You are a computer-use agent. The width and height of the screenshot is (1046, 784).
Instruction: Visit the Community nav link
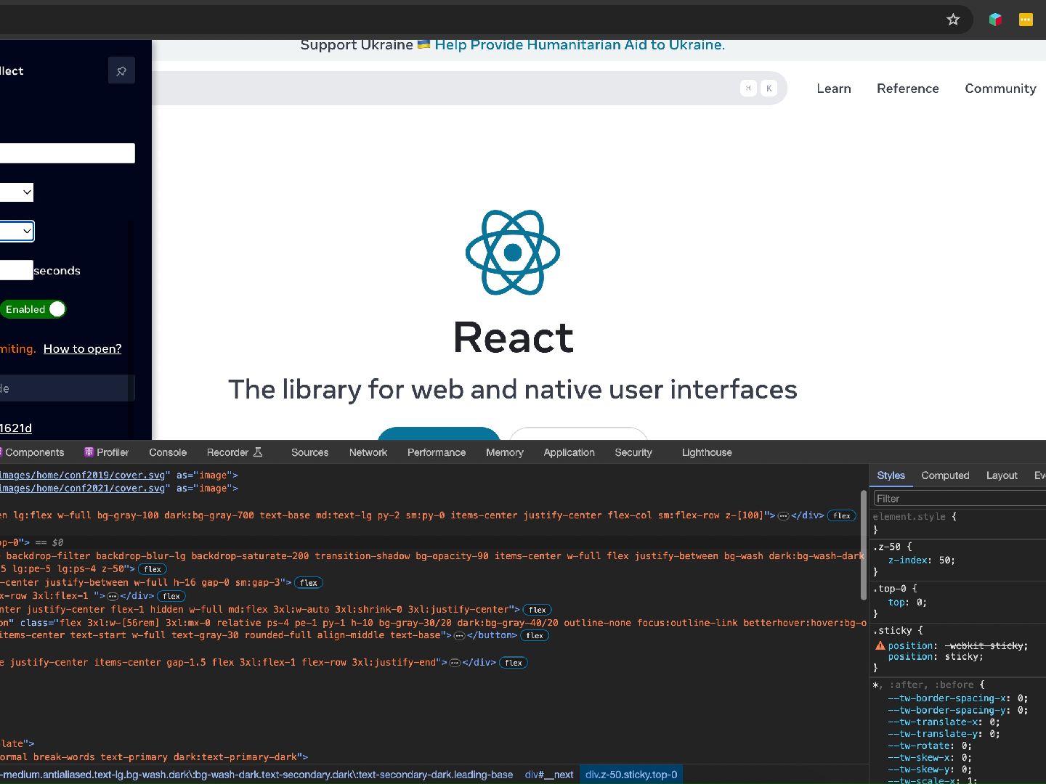click(x=1000, y=89)
